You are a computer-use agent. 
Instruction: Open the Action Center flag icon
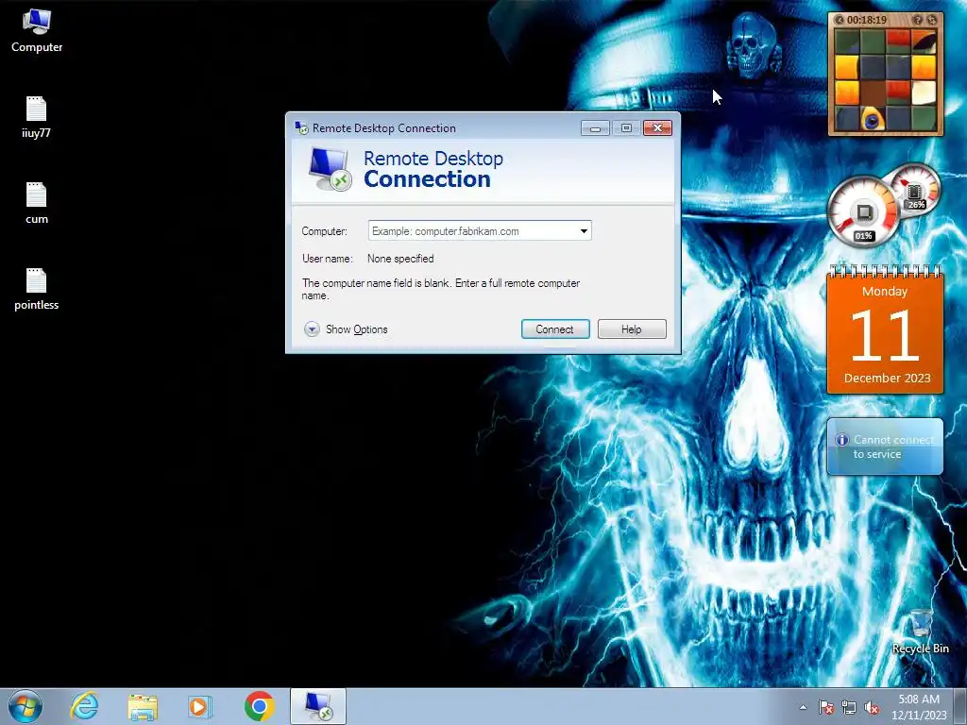[826, 707]
